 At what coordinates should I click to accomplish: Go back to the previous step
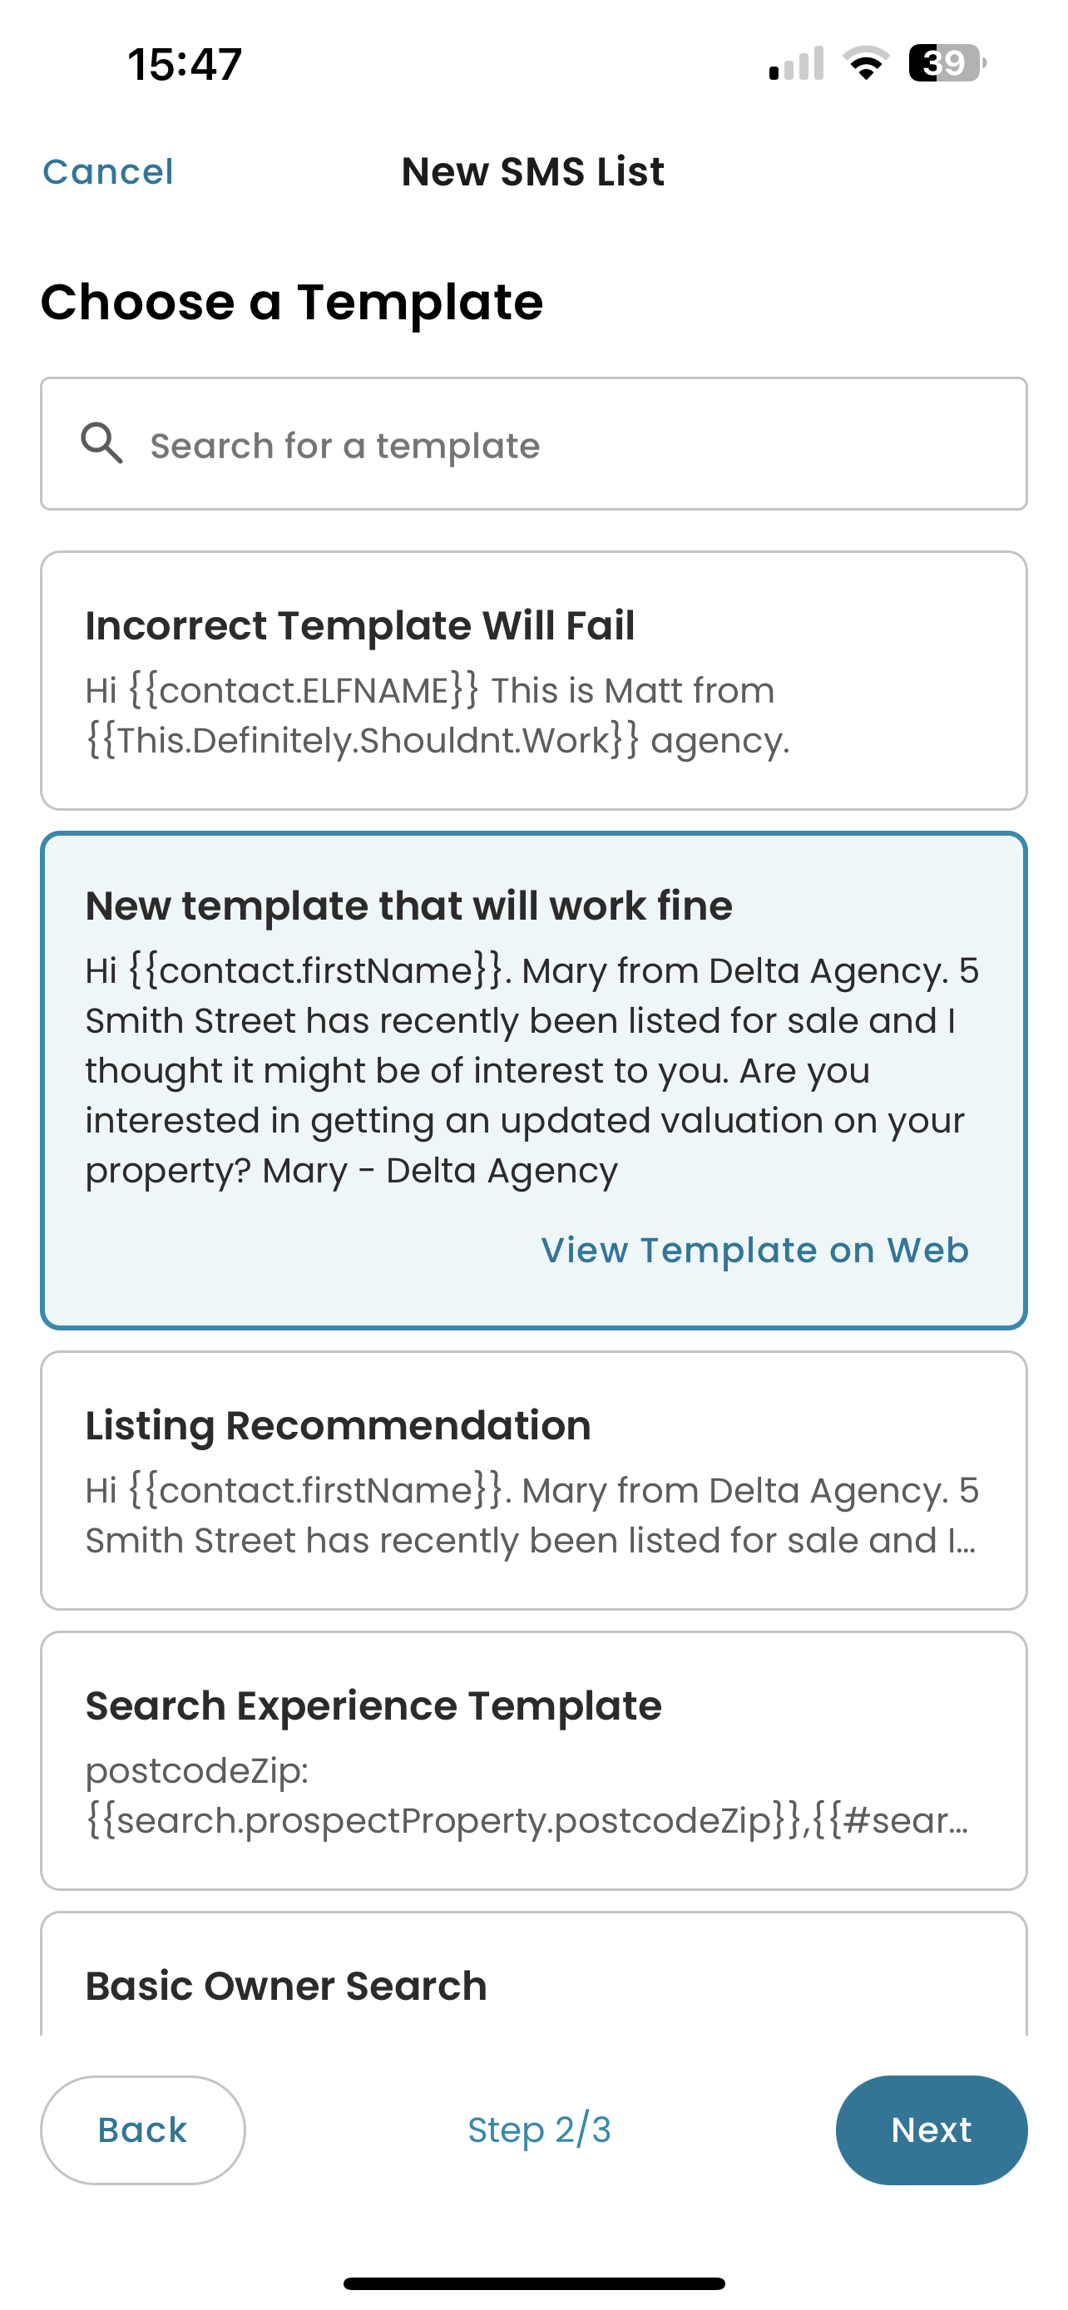coord(142,2130)
